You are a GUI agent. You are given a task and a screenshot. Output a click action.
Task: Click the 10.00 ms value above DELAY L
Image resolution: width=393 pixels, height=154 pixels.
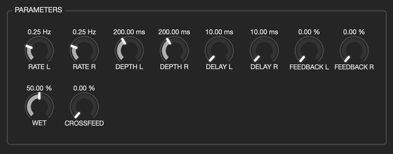pyautogui.click(x=219, y=32)
